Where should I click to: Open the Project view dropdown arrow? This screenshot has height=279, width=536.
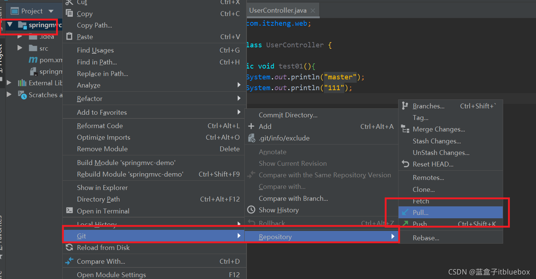(51, 11)
